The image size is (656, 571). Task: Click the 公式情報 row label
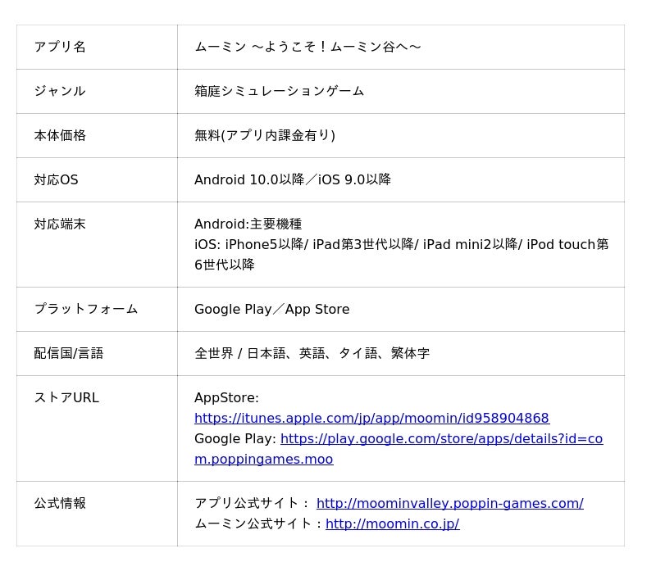click(x=60, y=503)
